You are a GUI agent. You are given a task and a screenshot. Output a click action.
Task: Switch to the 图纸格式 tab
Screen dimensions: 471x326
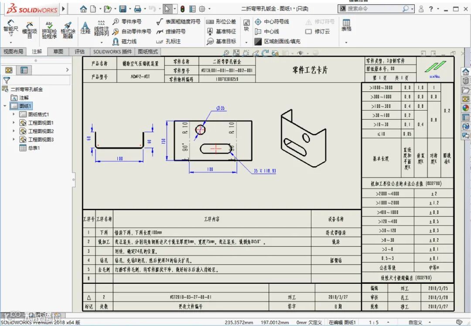(148, 52)
